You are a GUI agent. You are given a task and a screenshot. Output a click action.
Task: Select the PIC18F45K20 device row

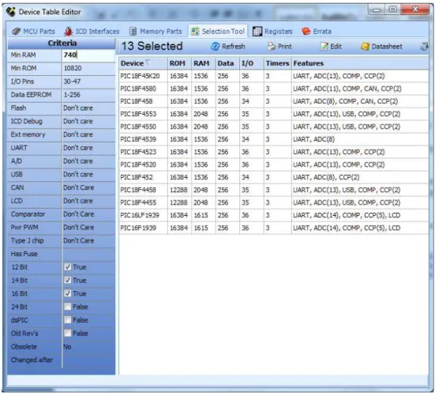click(x=273, y=76)
